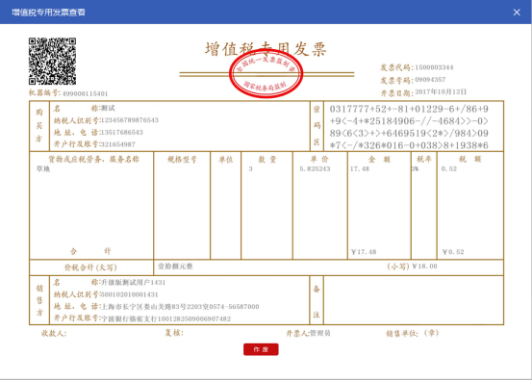Click the item name 草地
This screenshot has width=532, height=381.
pyautogui.click(x=43, y=169)
